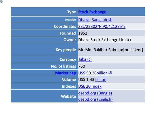Follow the Bangladesh link
160x120 pixels.
(102, 20)
